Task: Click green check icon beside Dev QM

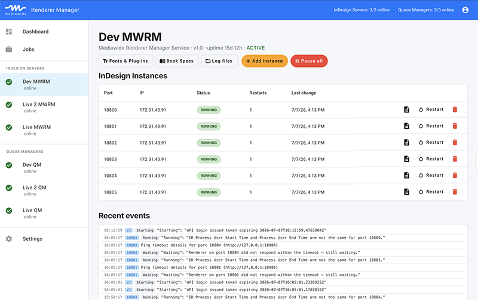Action: (x=9, y=165)
